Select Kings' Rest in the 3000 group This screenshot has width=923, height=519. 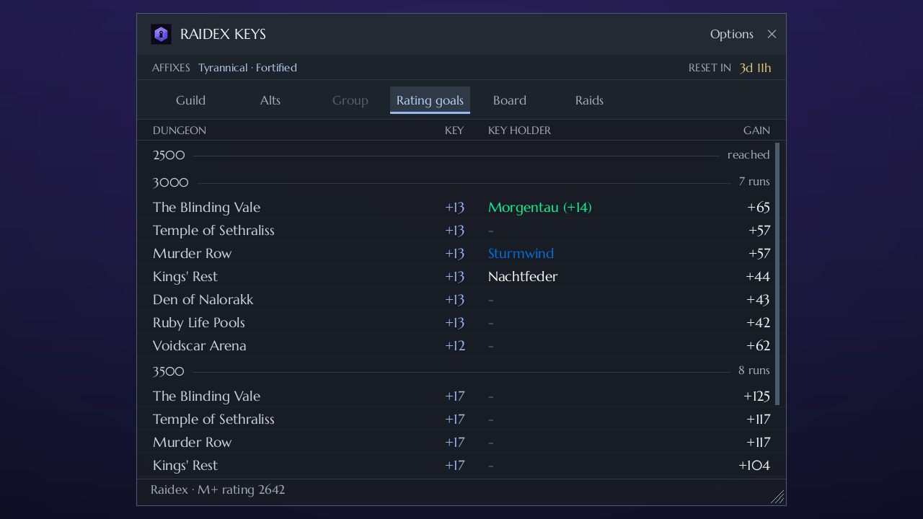click(x=461, y=277)
